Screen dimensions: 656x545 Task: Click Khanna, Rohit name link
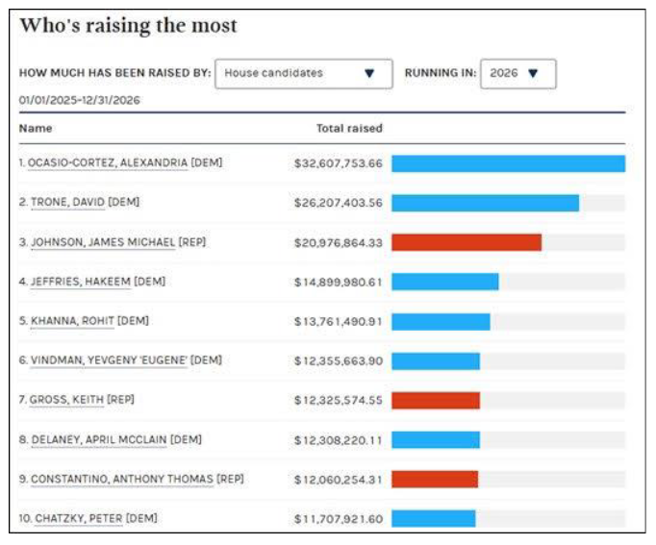coord(72,321)
